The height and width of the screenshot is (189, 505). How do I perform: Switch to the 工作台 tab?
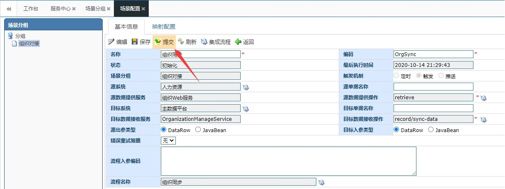pyautogui.click(x=31, y=9)
